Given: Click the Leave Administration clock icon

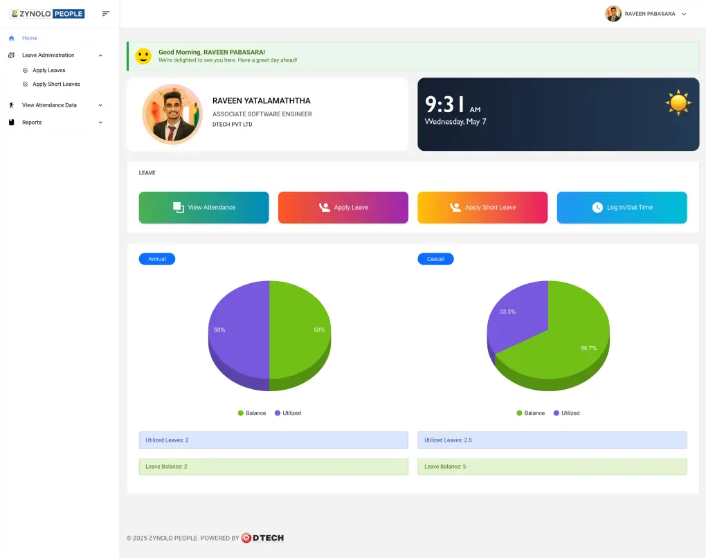Looking at the screenshot, I should [x=12, y=55].
